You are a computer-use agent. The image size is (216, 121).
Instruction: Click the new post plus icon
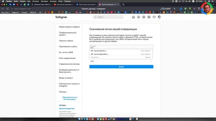[144, 17]
